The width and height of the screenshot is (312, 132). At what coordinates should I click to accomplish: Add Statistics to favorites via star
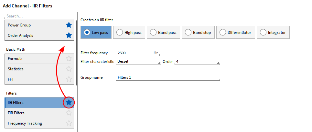(69, 69)
